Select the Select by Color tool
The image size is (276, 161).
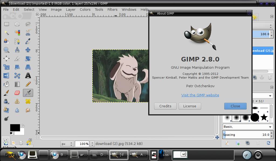(17, 32)
